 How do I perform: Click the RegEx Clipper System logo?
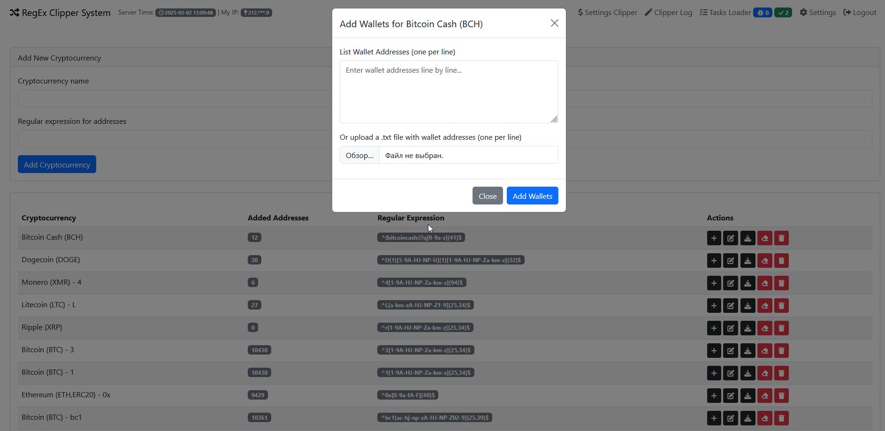(60, 13)
